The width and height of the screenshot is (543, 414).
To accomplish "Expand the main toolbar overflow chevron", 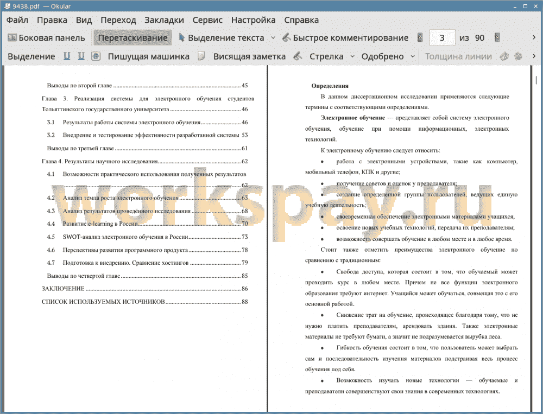I will [x=534, y=38].
